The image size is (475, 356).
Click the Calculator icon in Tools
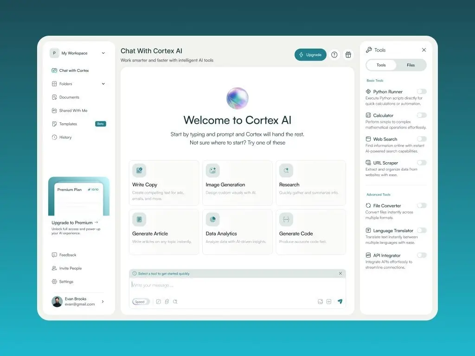(x=368, y=115)
